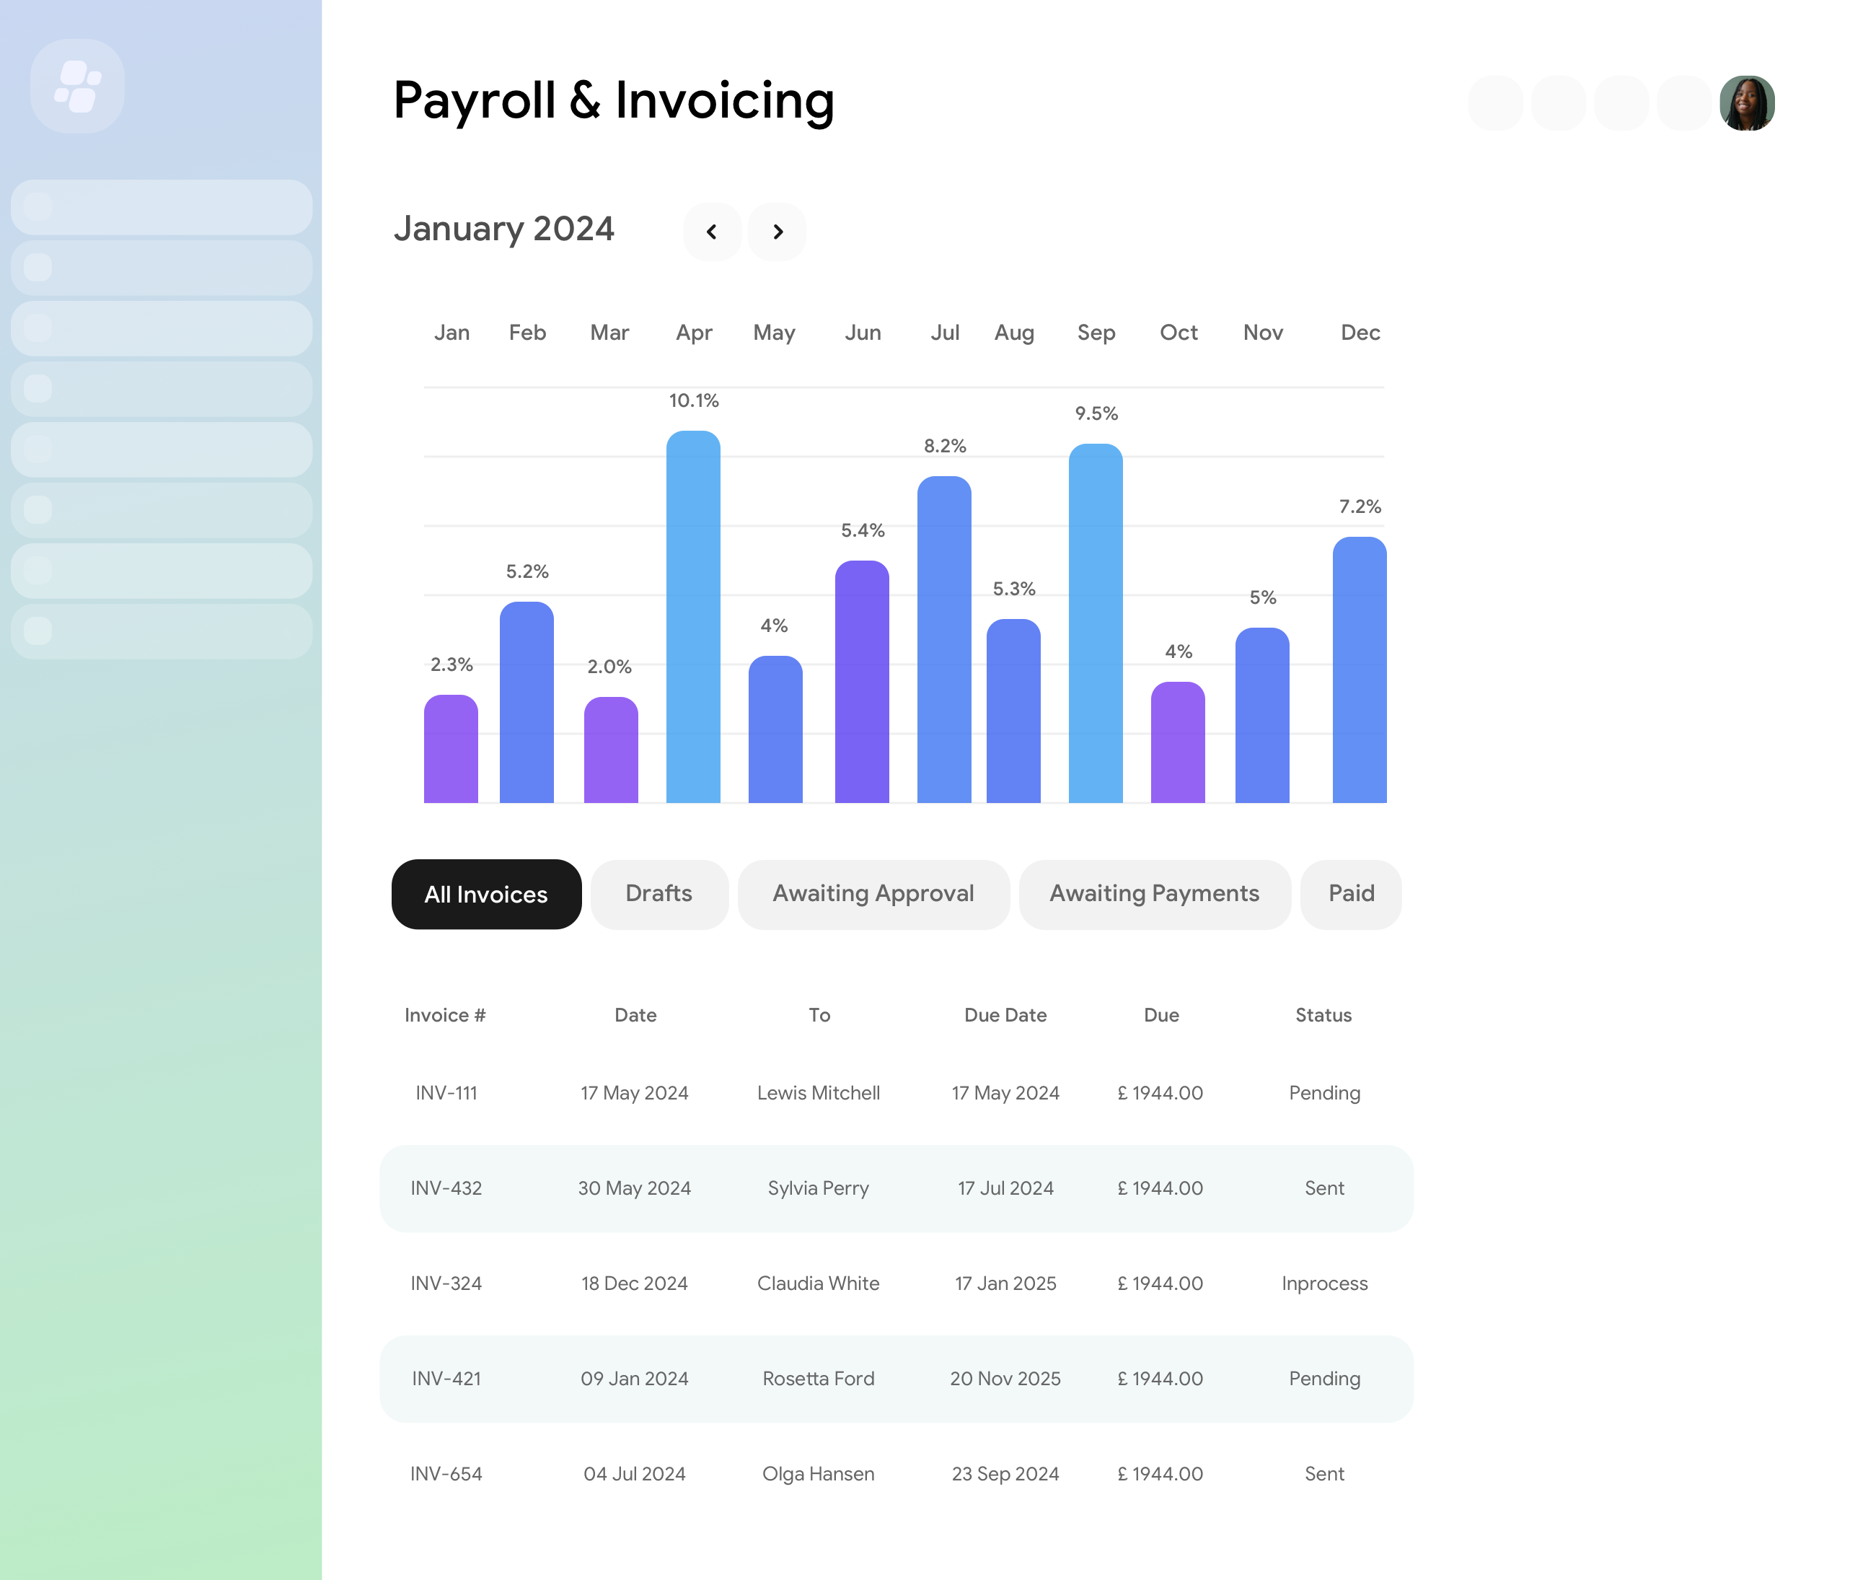Click the right chevron navigation arrow
This screenshot has height=1580, width=1850.
[778, 230]
